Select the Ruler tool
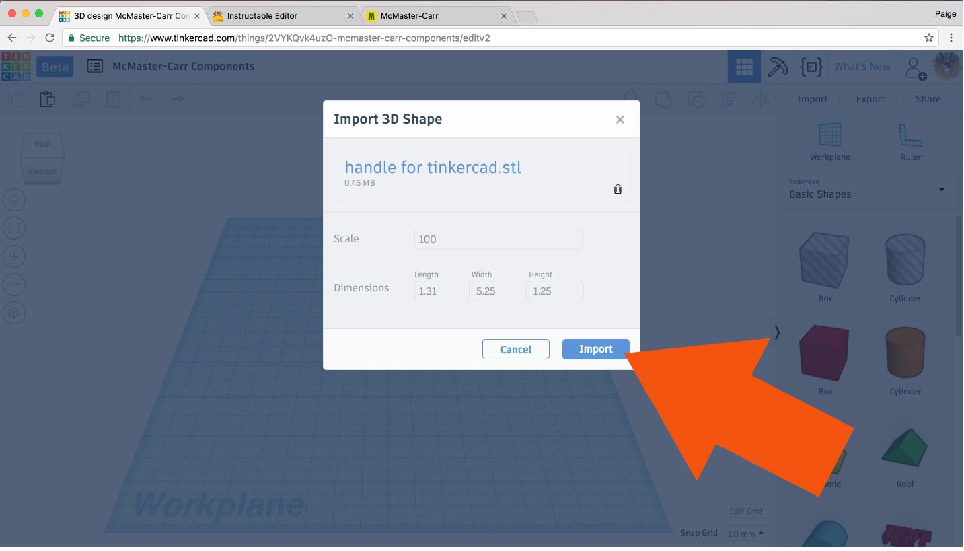The image size is (964, 551). click(910, 142)
